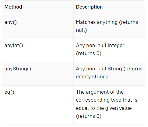Click '(returns 0)' text in anyInt() row
Screen dimensions: 148x127
point(89,54)
